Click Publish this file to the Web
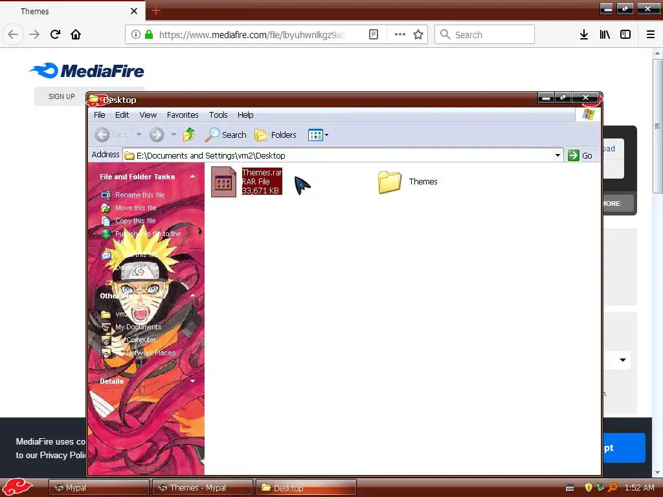This screenshot has height=497, width=663. coord(148,234)
